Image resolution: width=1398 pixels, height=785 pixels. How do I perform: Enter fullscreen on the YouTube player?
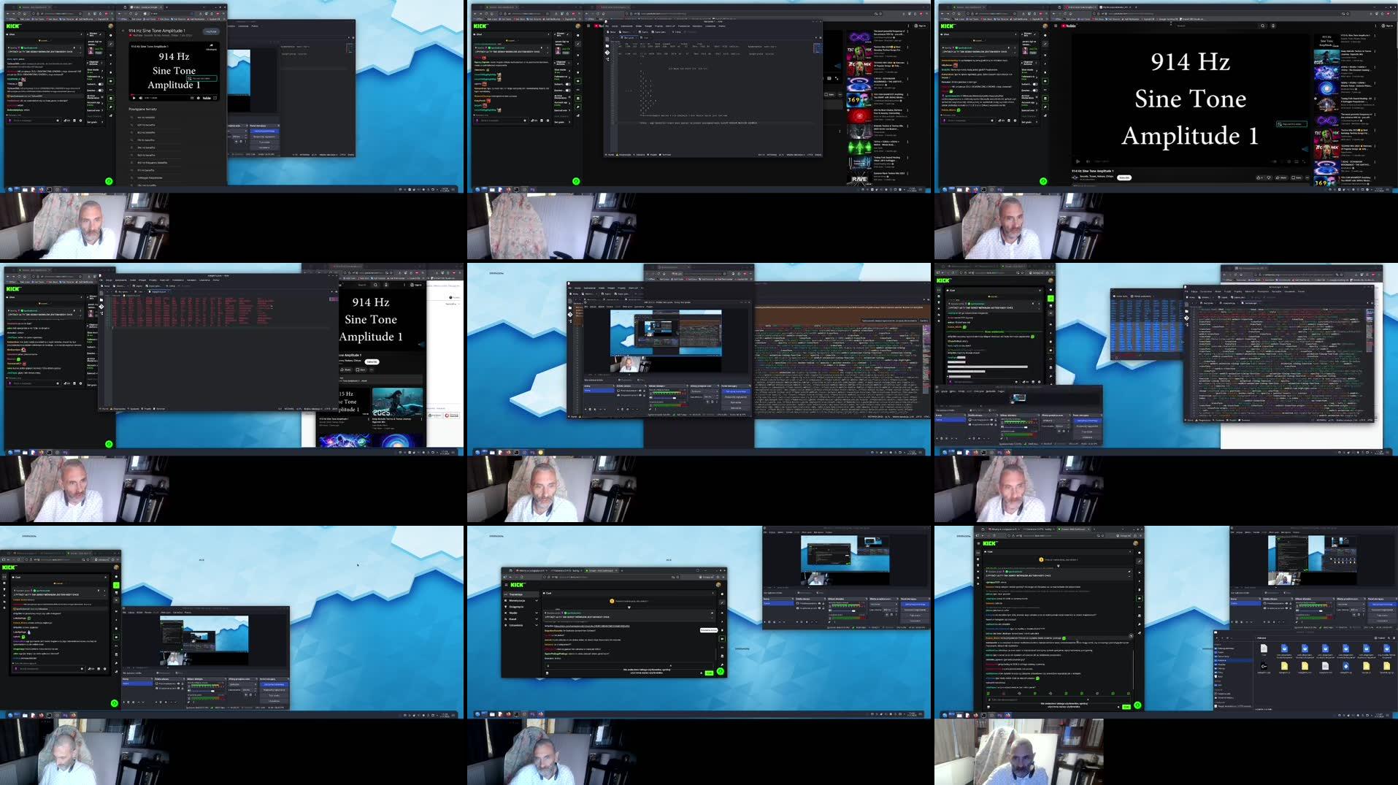(x=1305, y=161)
